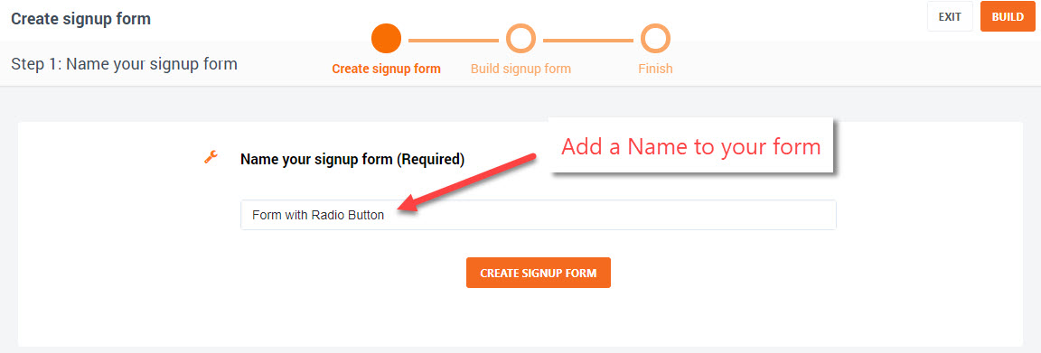The image size is (1041, 353).
Task: Click the progress line leading to Finish circle
Action: point(588,41)
